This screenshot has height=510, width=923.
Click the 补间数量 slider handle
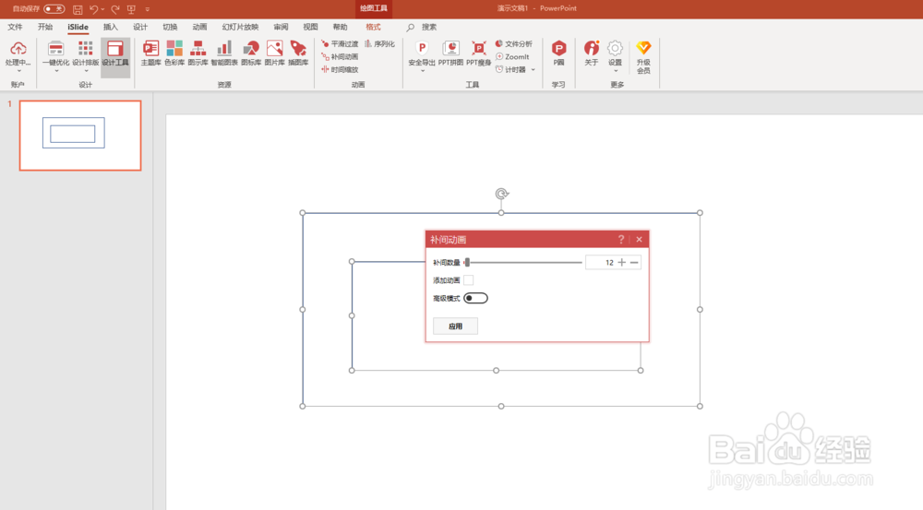(x=467, y=262)
